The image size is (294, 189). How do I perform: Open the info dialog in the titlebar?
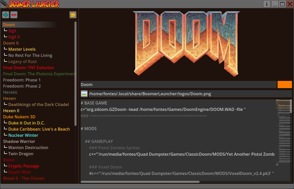[266, 4]
